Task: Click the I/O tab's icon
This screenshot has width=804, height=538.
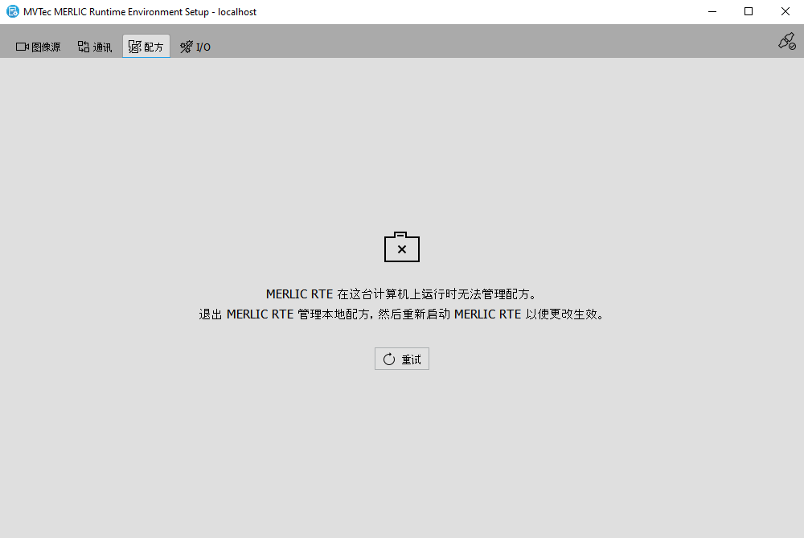Action: 187,47
